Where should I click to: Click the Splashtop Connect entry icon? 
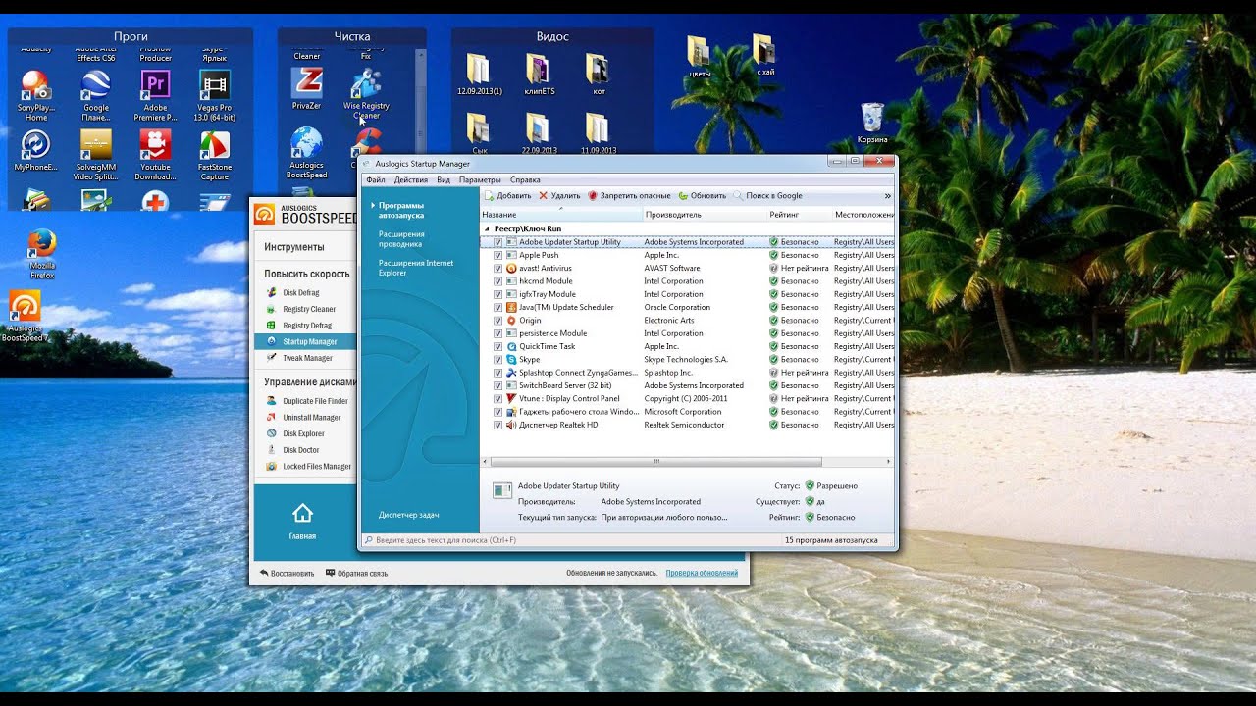pyautogui.click(x=511, y=373)
